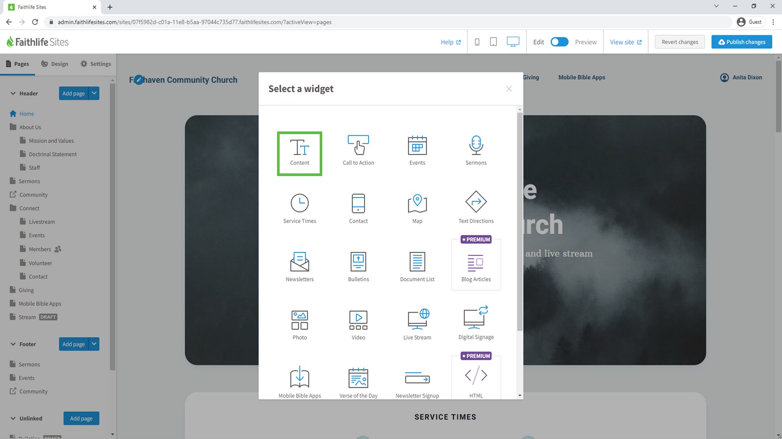Close the Select a widget dialog
This screenshot has height=439, width=782.
click(x=509, y=89)
